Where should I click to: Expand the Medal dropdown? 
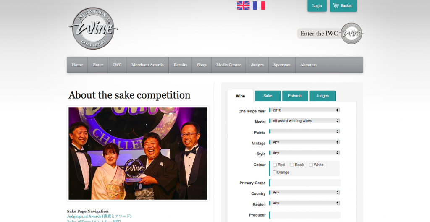coord(305,121)
